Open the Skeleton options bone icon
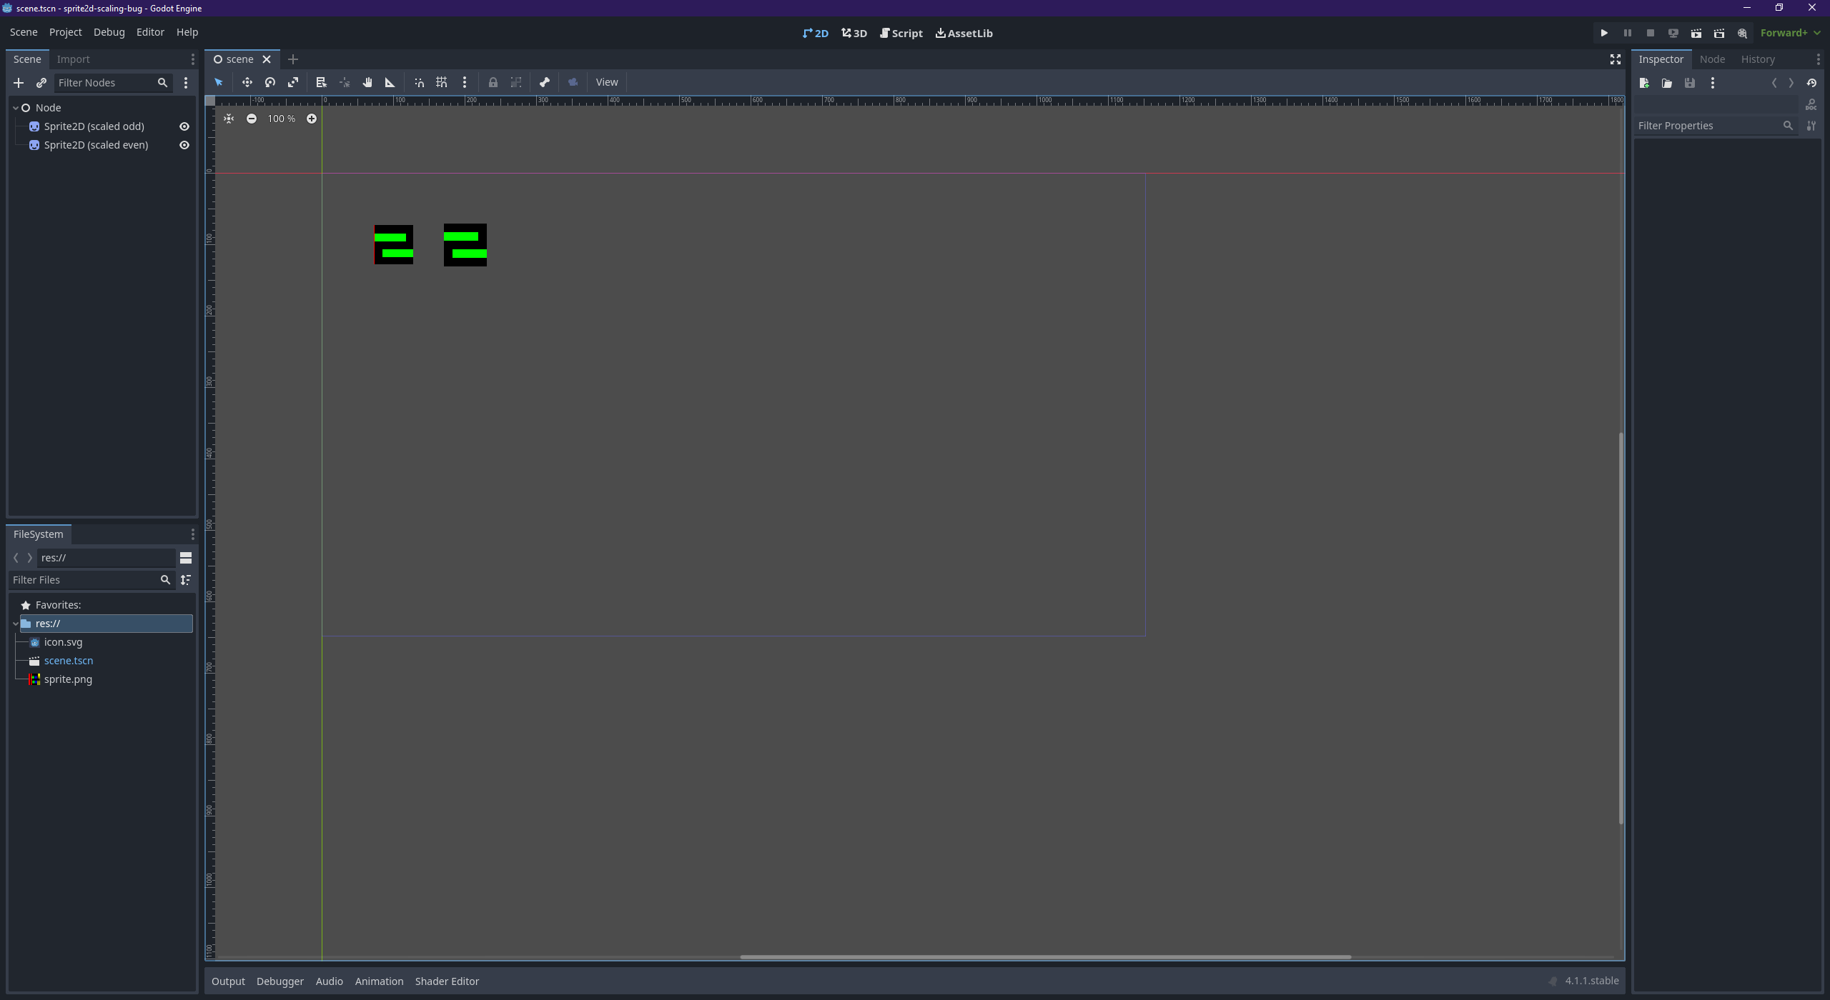This screenshot has width=1830, height=1000. pyautogui.click(x=545, y=82)
